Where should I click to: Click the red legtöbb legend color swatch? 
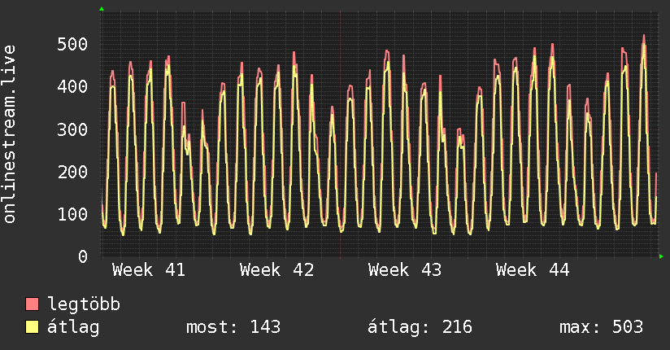pos(33,304)
